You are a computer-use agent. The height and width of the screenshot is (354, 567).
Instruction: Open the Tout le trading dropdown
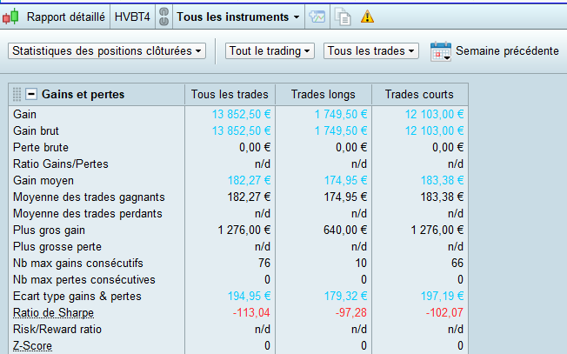point(270,51)
